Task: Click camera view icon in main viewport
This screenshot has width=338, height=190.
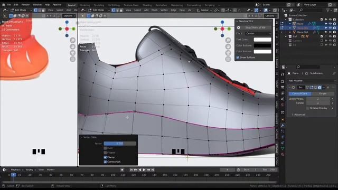Action: (x=228, y=53)
